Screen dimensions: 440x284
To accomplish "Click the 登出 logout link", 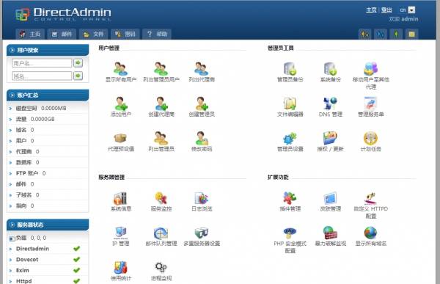I will point(386,10).
